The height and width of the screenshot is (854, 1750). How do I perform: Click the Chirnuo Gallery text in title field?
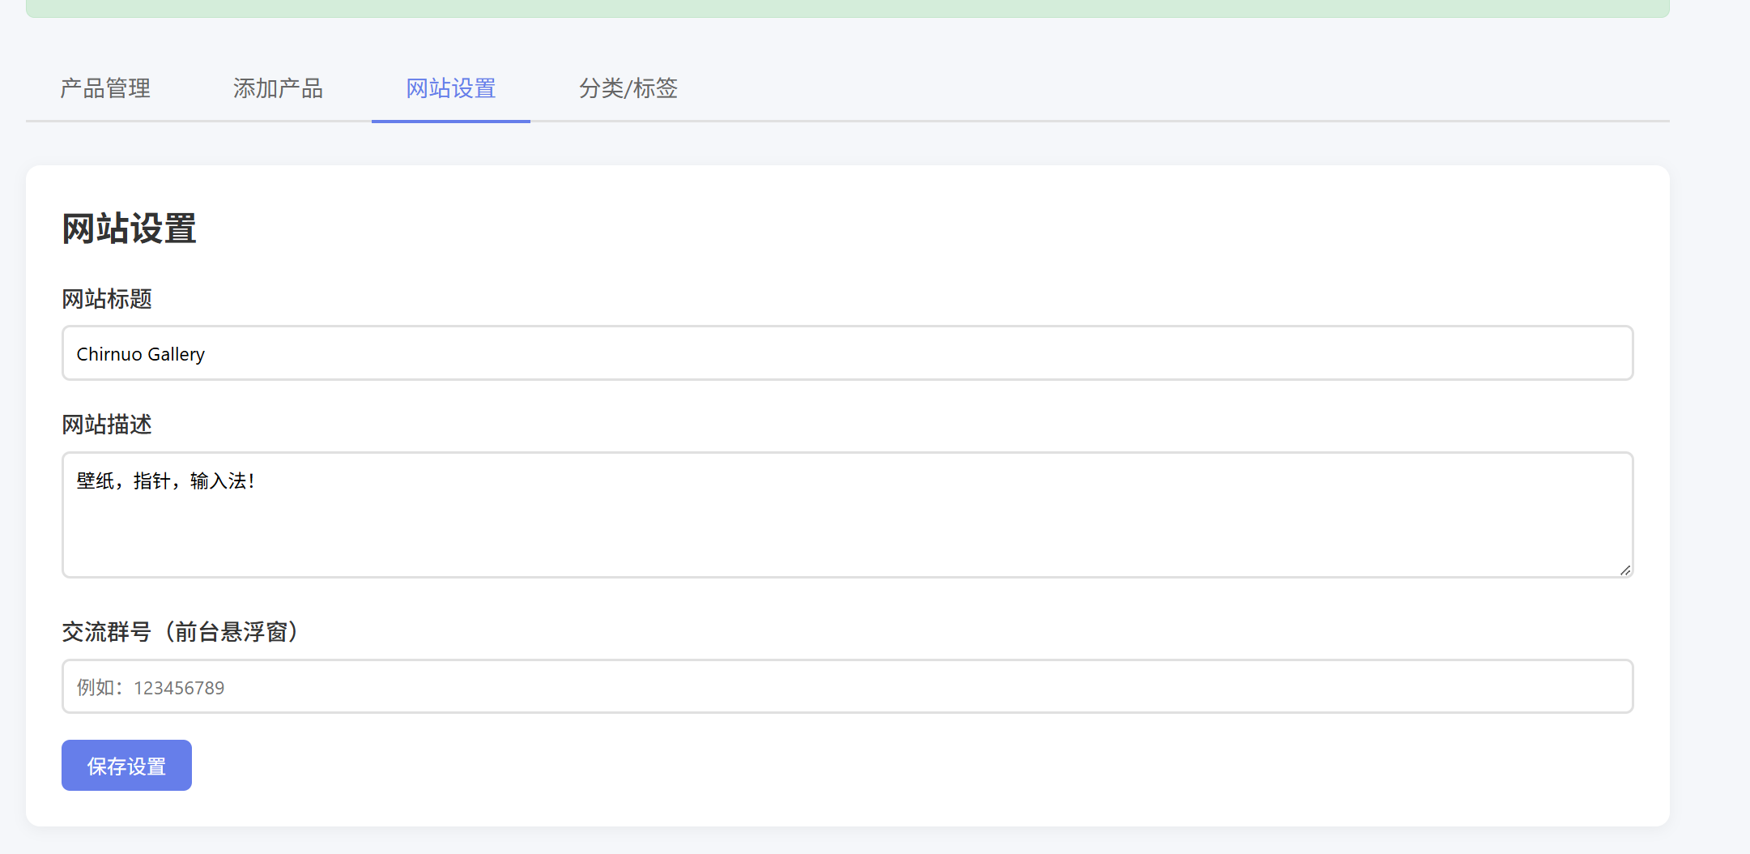141,354
